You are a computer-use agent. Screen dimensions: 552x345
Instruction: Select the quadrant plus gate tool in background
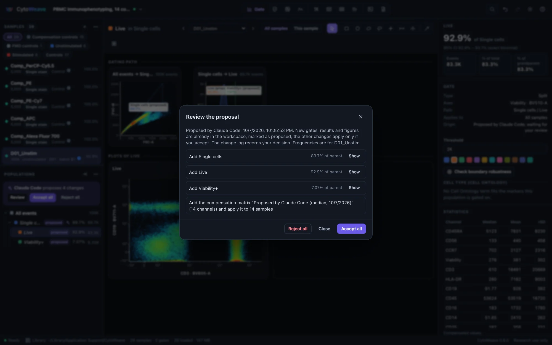[x=391, y=28]
